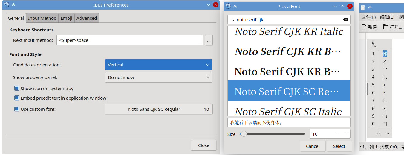Adjust the font Size slider handle

coord(244,134)
